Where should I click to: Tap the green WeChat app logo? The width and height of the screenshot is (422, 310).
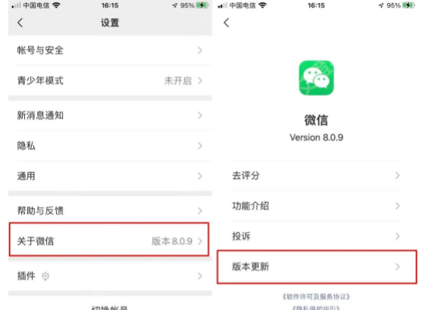click(316, 78)
